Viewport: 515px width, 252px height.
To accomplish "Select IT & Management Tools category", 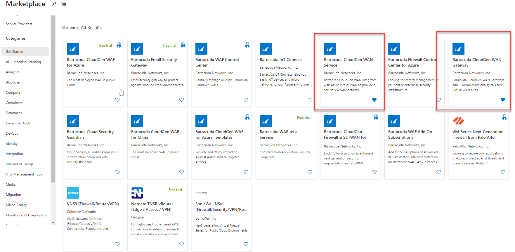I will click(24, 174).
